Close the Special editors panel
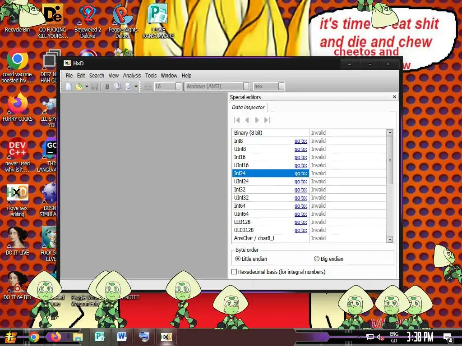This screenshot has height=346, width=462. pos(394,97)
